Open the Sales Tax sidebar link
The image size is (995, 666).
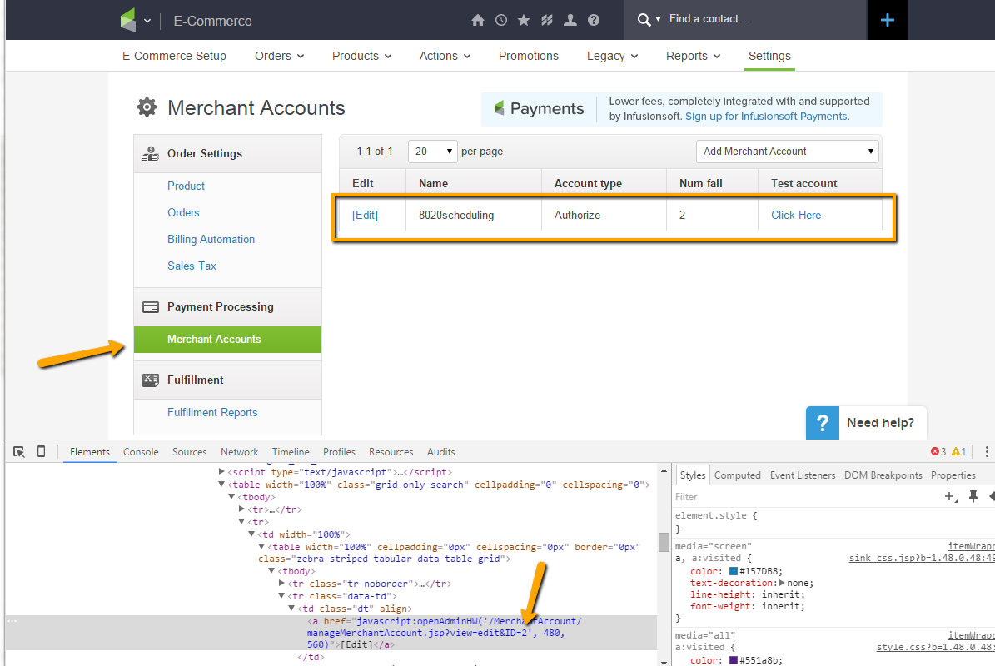(x=192, y=266)
